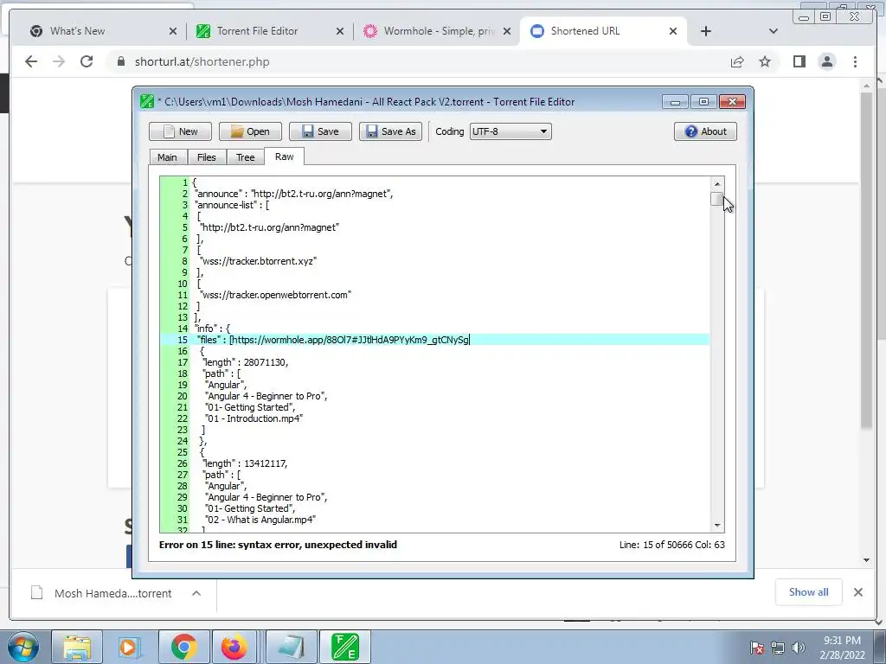Click the "length" : 13412117 line
The height and width of the screenshot is (664, 886).
point(245,463)
